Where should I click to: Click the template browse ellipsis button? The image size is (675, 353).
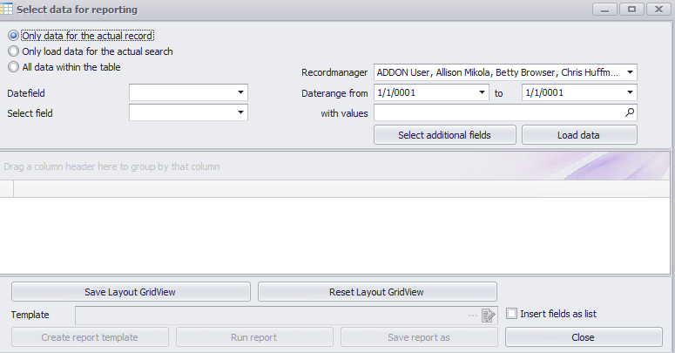tap(473, 315)
